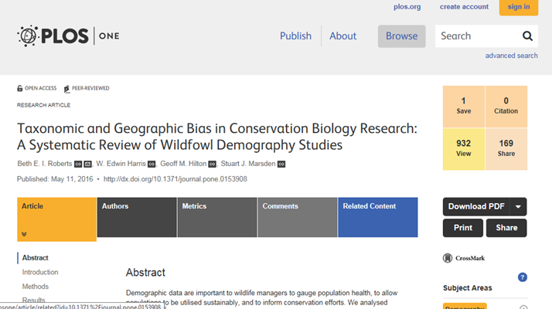Click the 'RESEARCH ARTICLE' label
This screenshot has width=552, height=309.
coord(43,105)
